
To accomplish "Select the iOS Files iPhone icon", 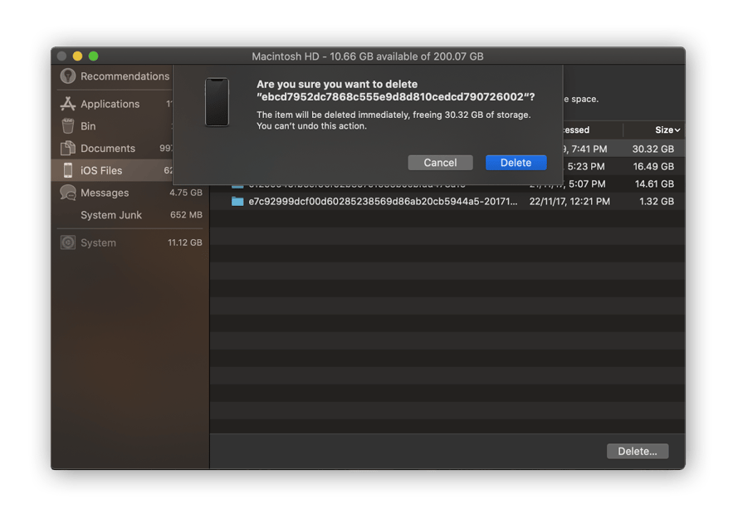I will click(67, 170).
